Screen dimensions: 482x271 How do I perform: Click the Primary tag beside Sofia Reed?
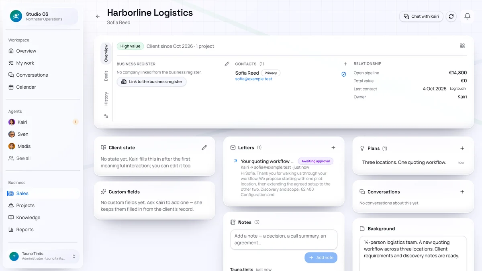(x=271, y=73)
